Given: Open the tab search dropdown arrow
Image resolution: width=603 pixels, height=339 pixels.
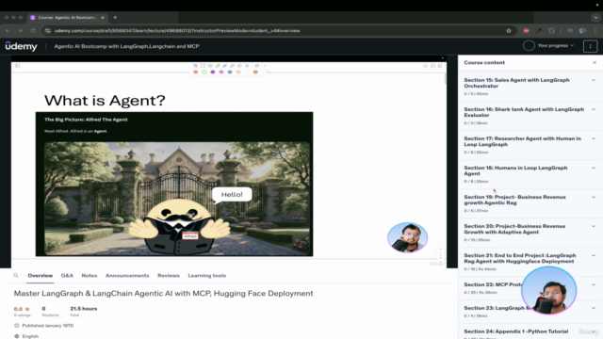Looking at the screenshot, I should (x=595, y=17).
